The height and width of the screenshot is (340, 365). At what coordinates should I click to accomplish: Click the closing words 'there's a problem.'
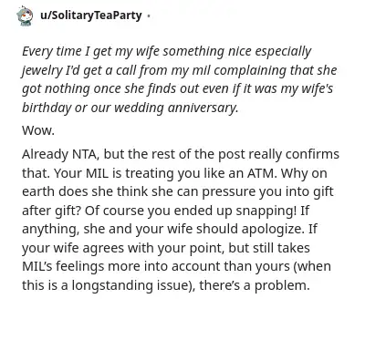pyautogui.click(x=255, y=285)
